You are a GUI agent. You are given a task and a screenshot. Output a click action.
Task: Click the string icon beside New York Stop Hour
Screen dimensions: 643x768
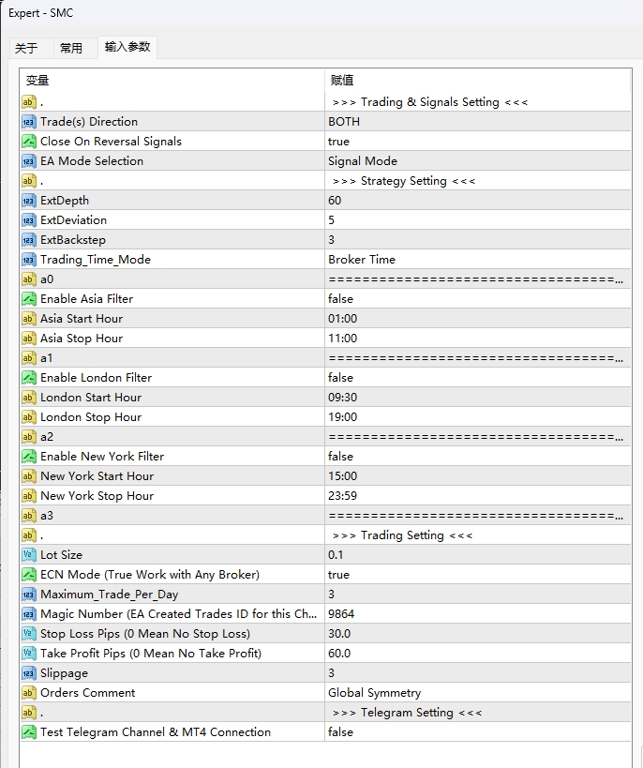pos(29,496)
